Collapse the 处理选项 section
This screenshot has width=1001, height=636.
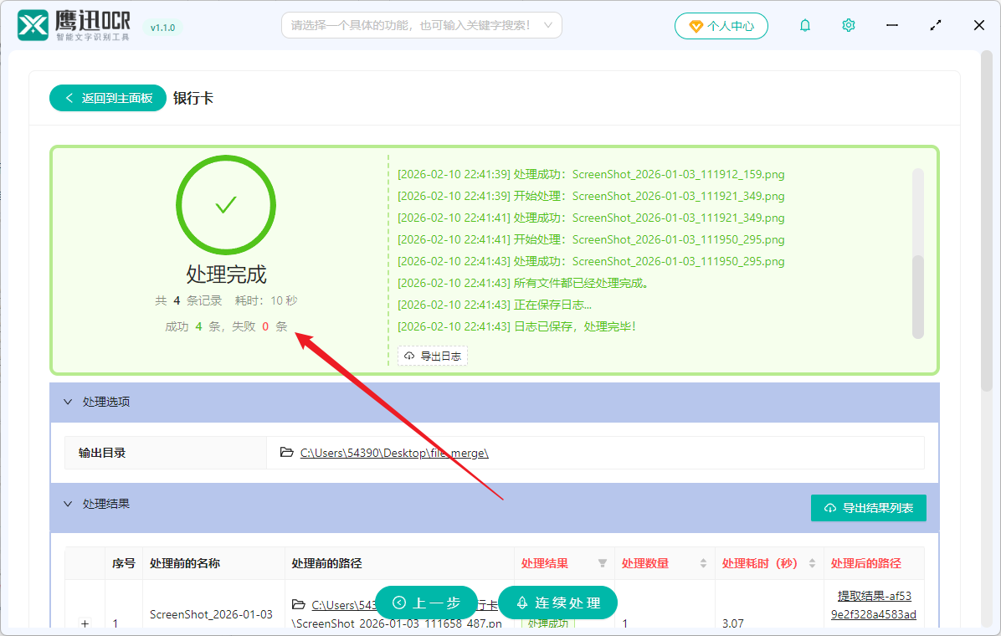pos(68,402)
